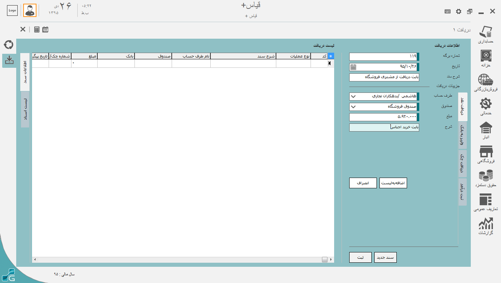Click the calendar icon in the date field
The width and height of the screenshot is (501, 283).
click(353, 67)
